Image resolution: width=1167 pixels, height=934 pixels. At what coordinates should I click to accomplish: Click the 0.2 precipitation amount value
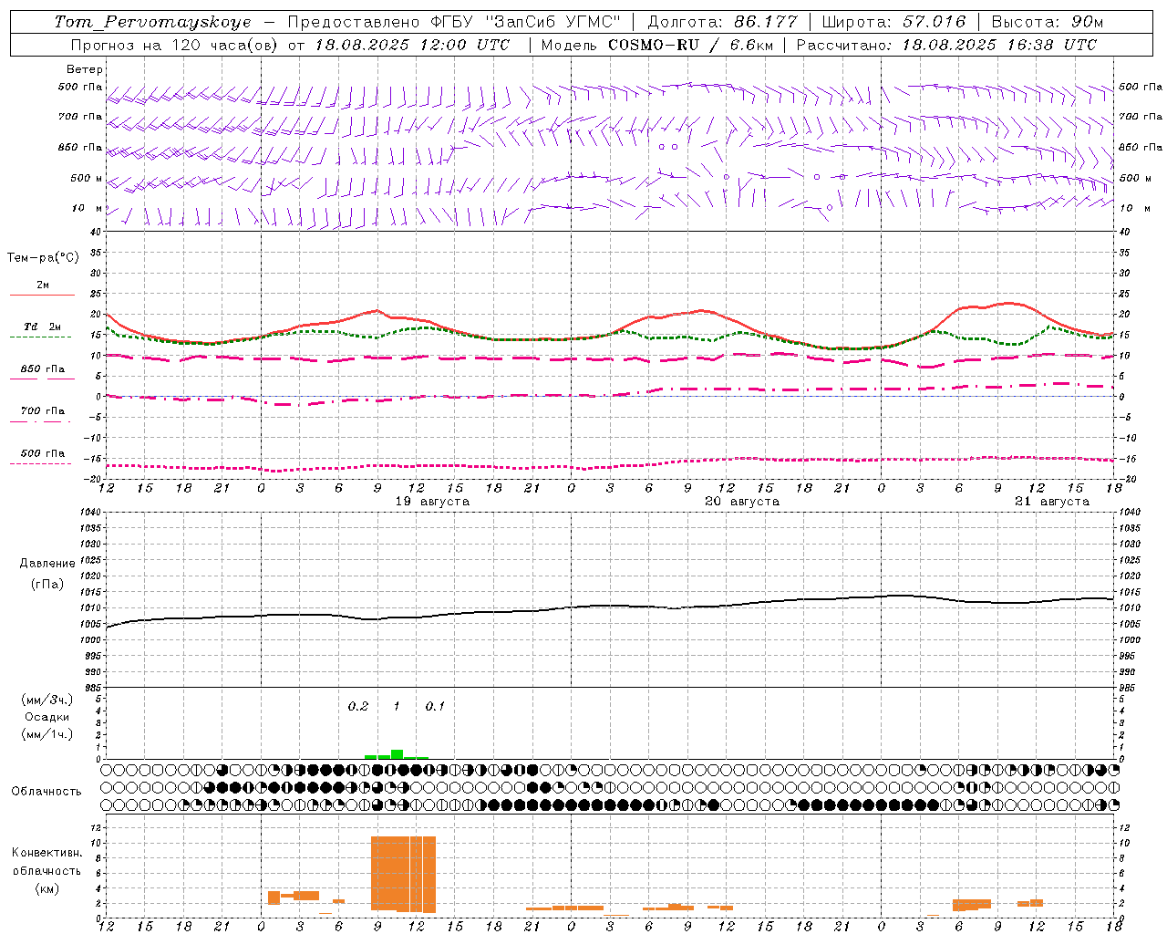tap(358, 706)
